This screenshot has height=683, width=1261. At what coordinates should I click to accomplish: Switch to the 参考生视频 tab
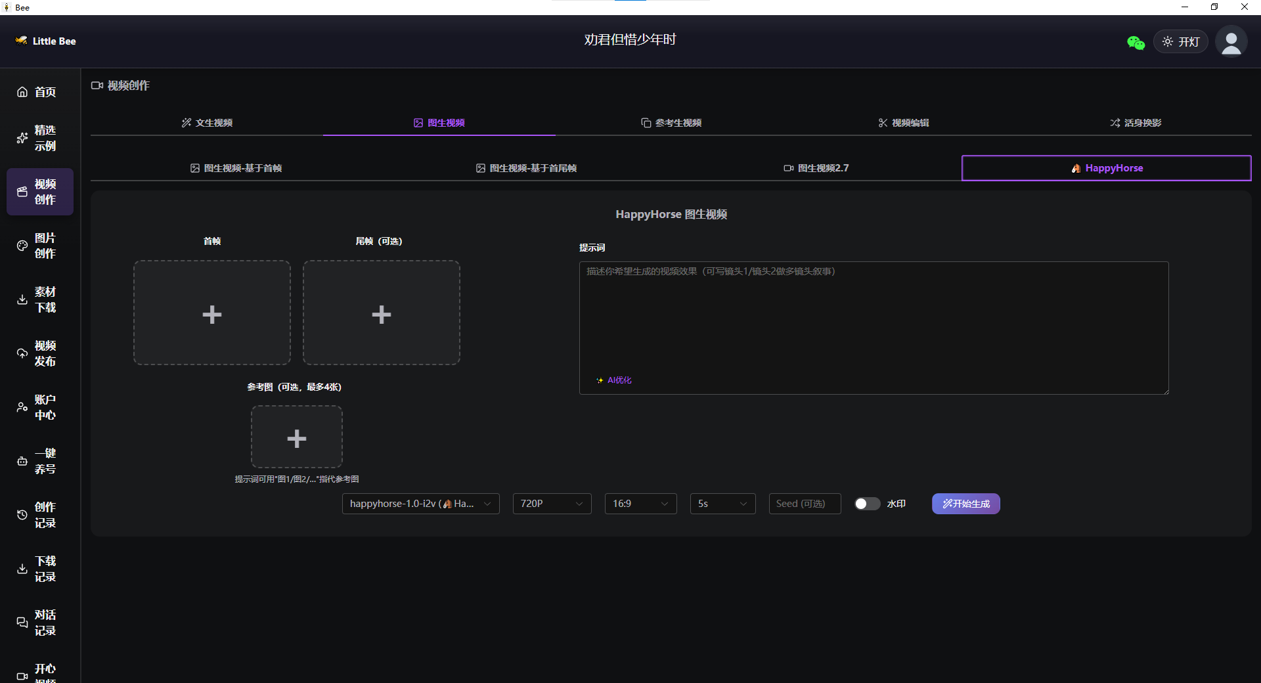coord(671,123)
